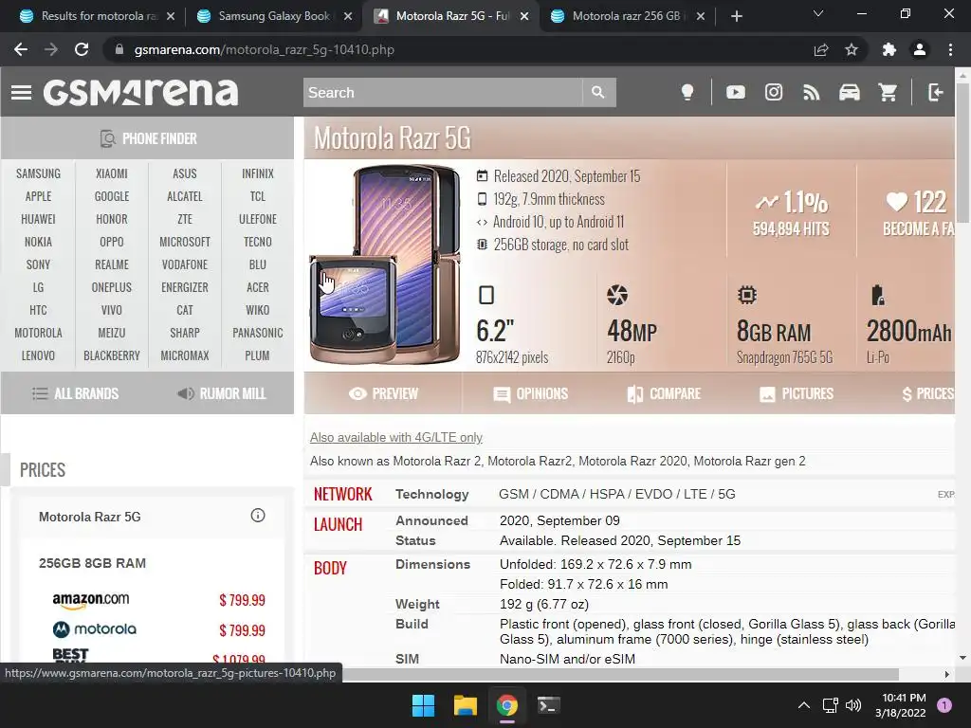This screenshot has height=728, width=971.
Task: Open the Xiaomi brand link
Action: click(112, 174)
